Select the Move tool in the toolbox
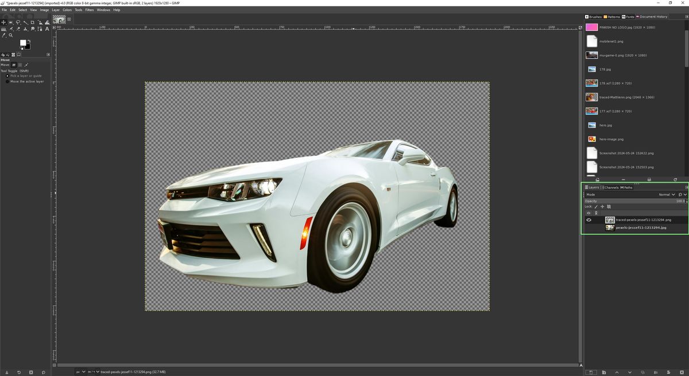This screenshot has width=689, height=376. pos(3,22)
